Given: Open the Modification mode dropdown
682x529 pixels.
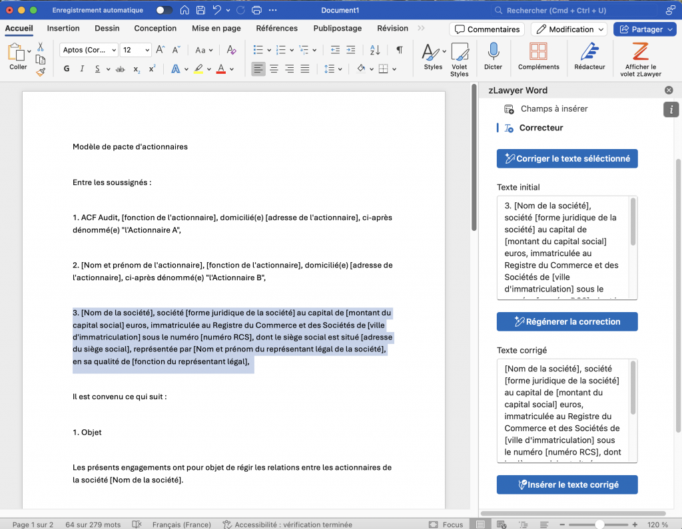Looking at the screenshot, I should point(569,29).
